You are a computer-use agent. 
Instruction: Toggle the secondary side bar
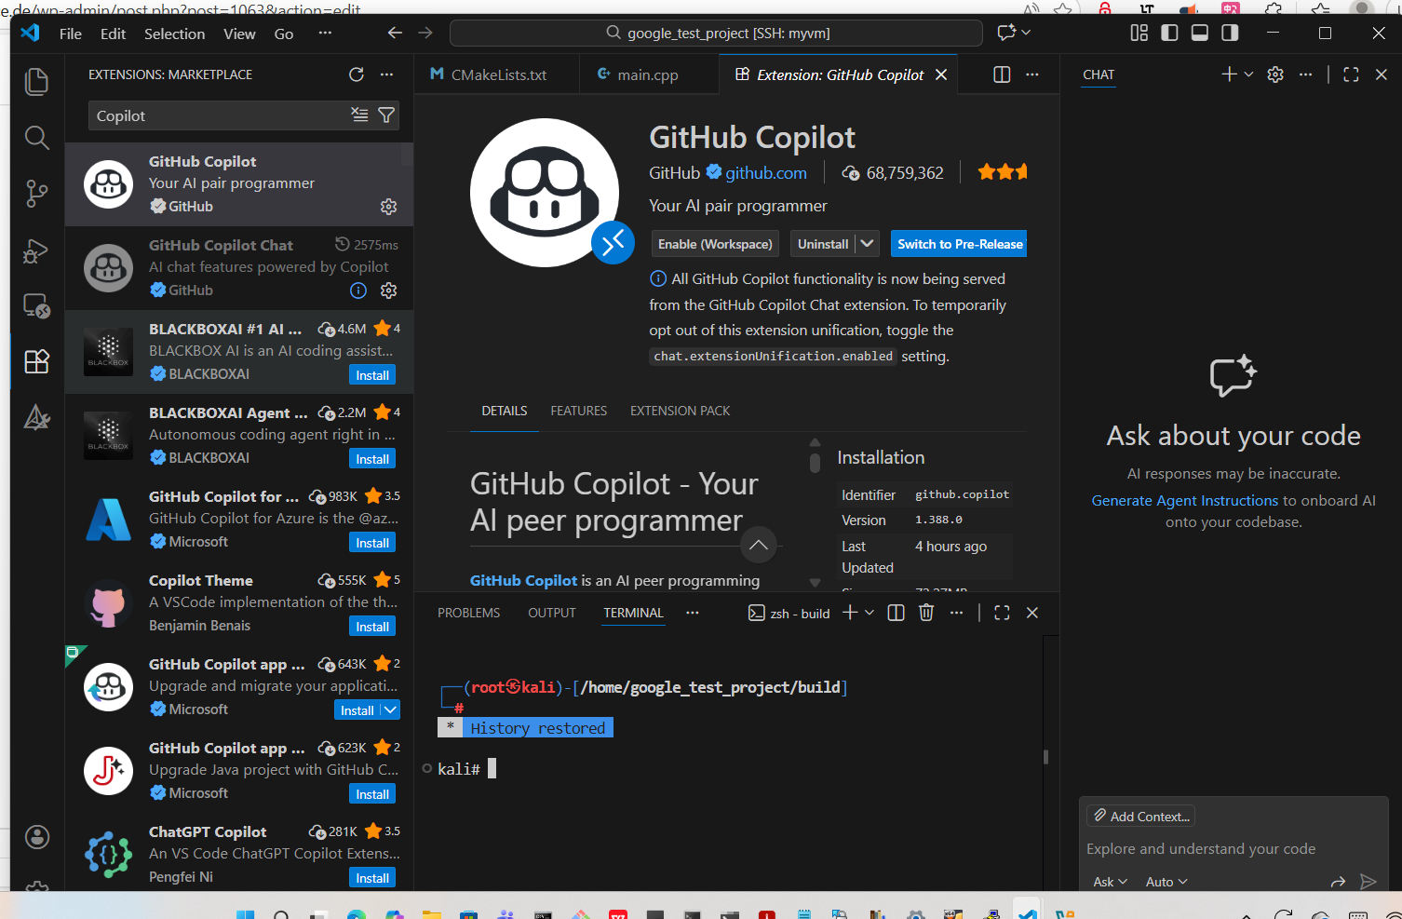[x=1230, y=33]
